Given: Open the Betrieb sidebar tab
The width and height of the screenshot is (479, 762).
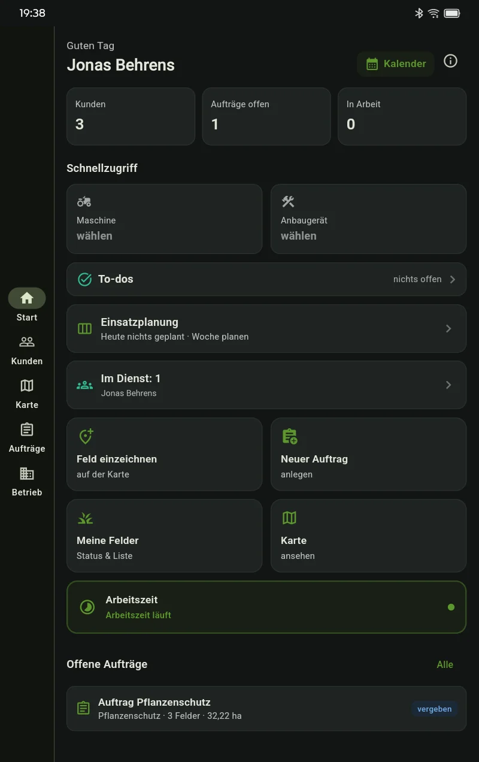Looking at the screenshot, I should click(x=27, y=482).
